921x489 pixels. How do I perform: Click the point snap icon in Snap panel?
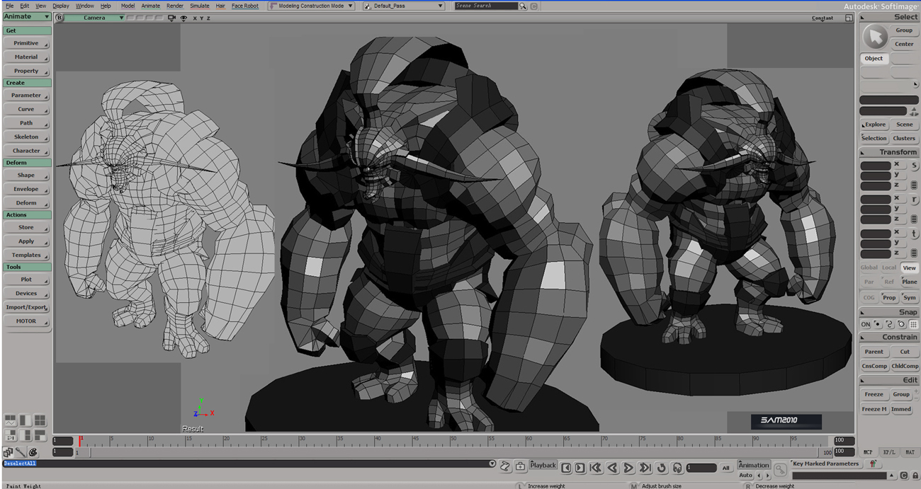[877, 324]
